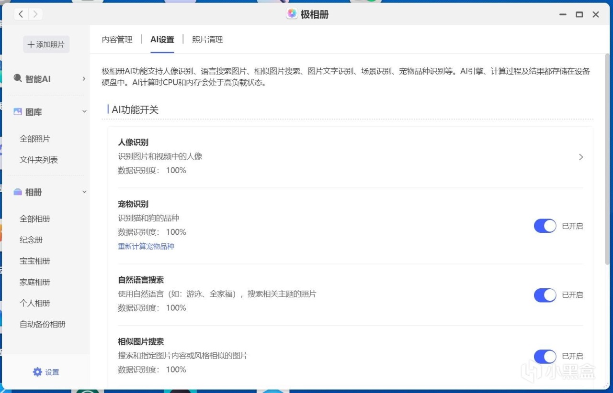Click the 自然语言搜索 heading
This screenshot has width=613, height=393.
click(x=141, y=280)
